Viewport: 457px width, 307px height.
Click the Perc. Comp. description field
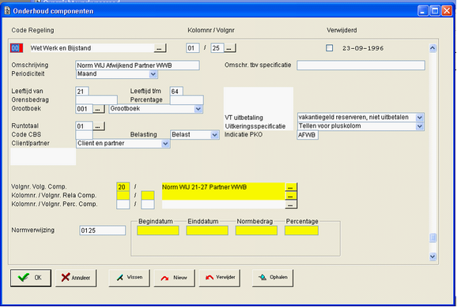[x=223, y=204]
